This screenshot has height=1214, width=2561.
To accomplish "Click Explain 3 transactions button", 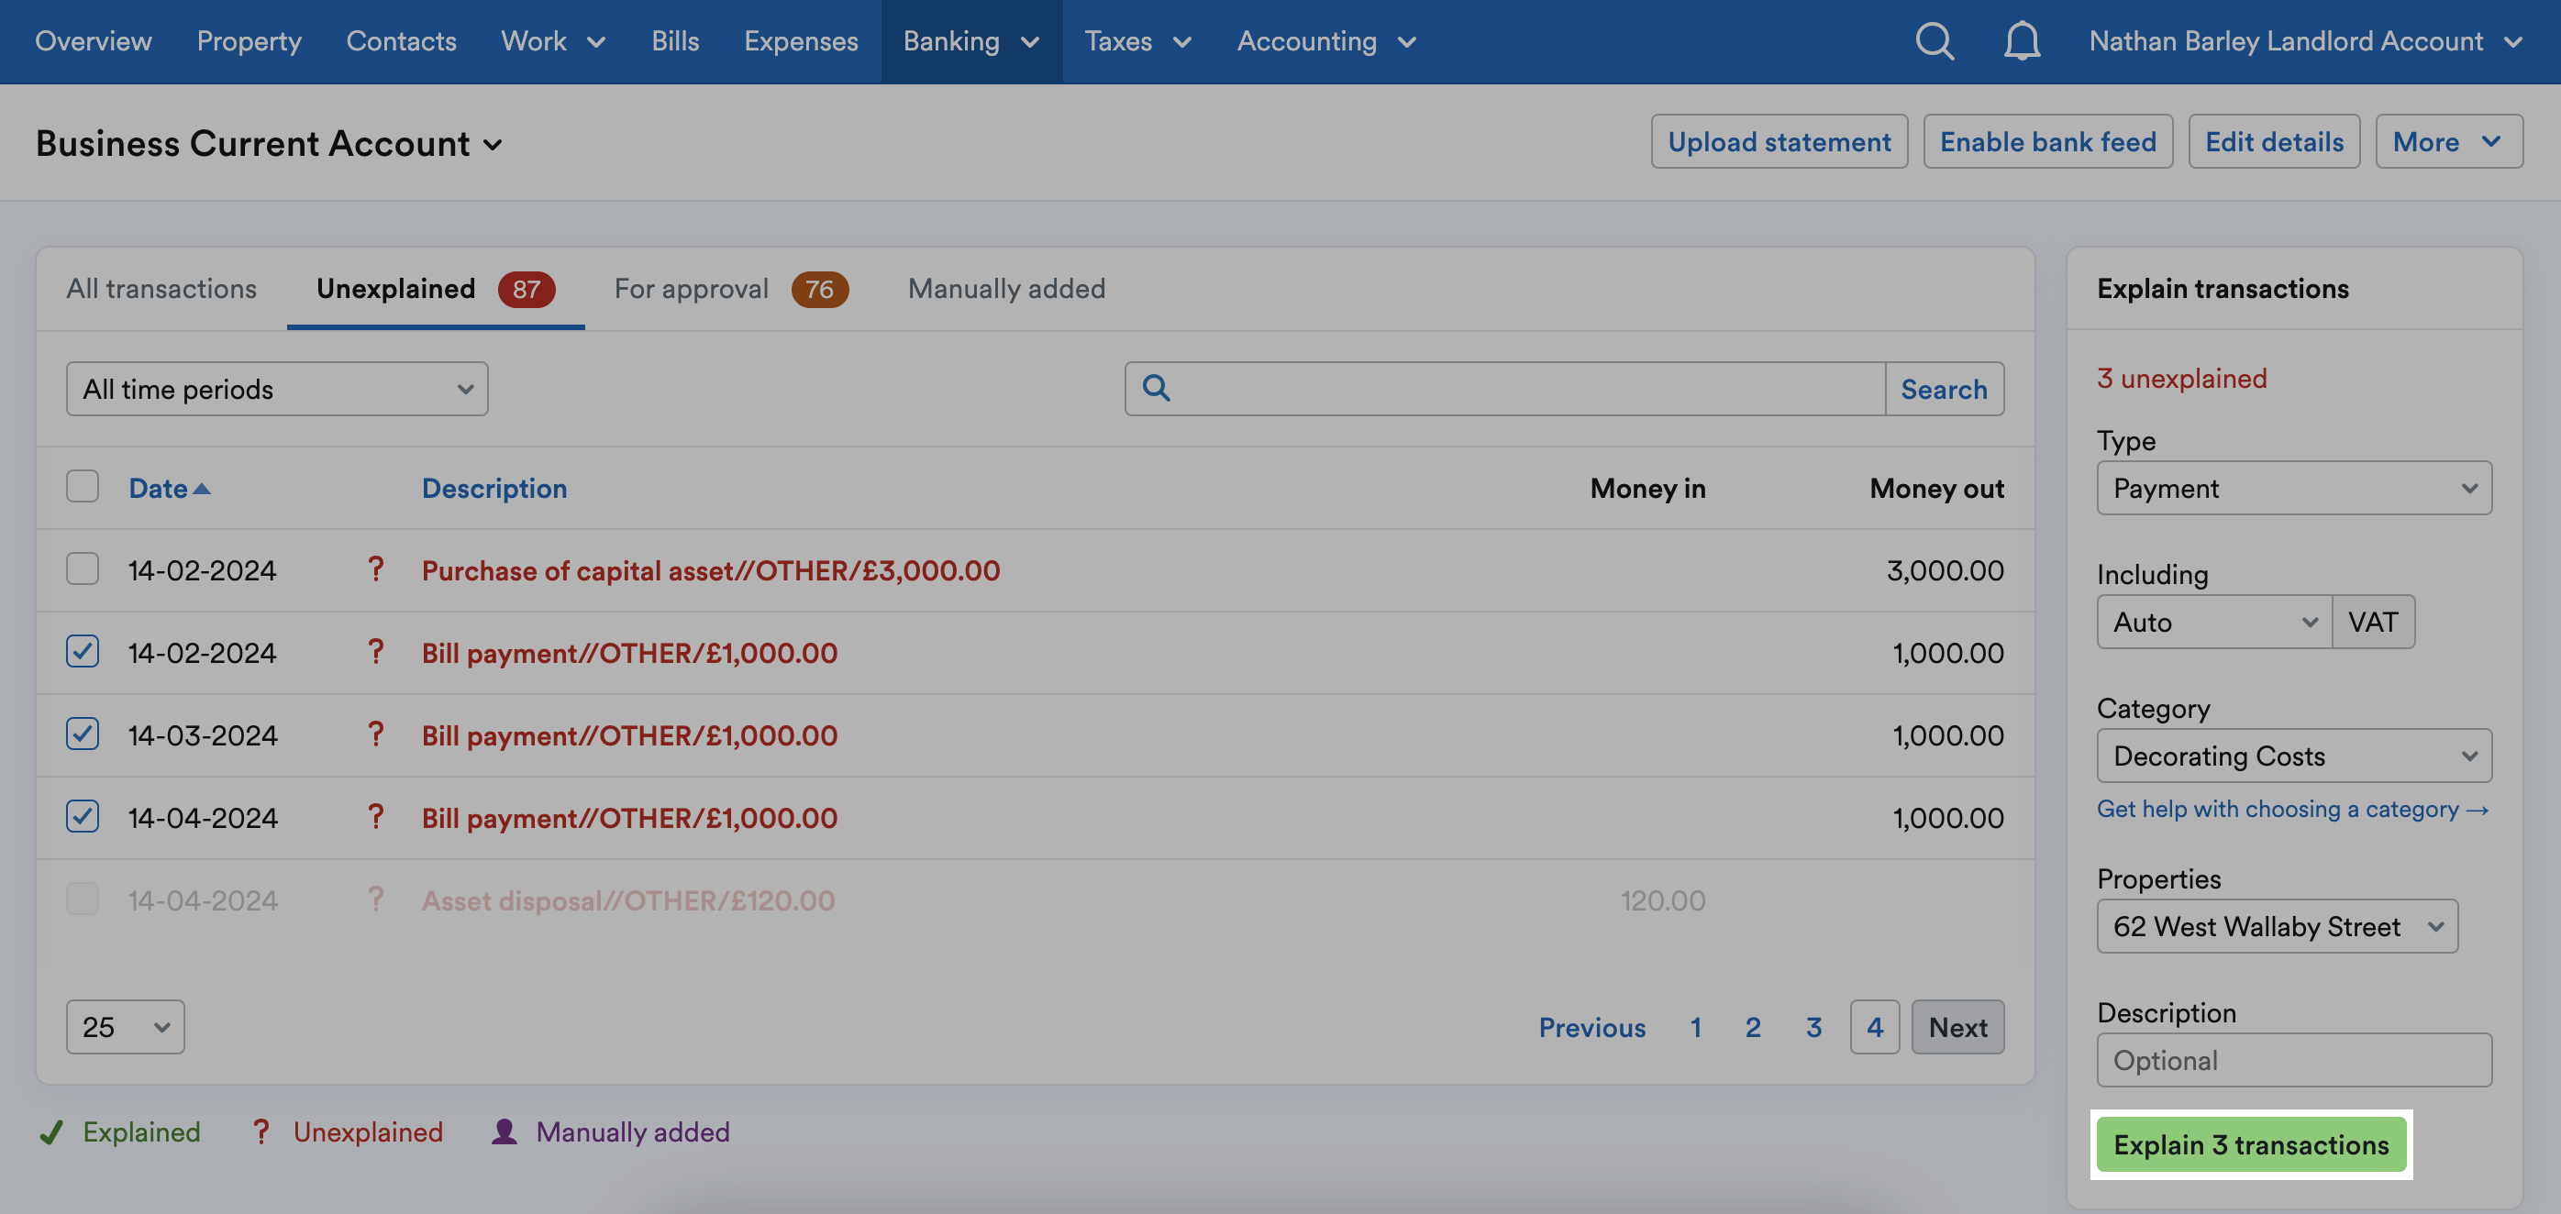I will click(2251, 1144).
